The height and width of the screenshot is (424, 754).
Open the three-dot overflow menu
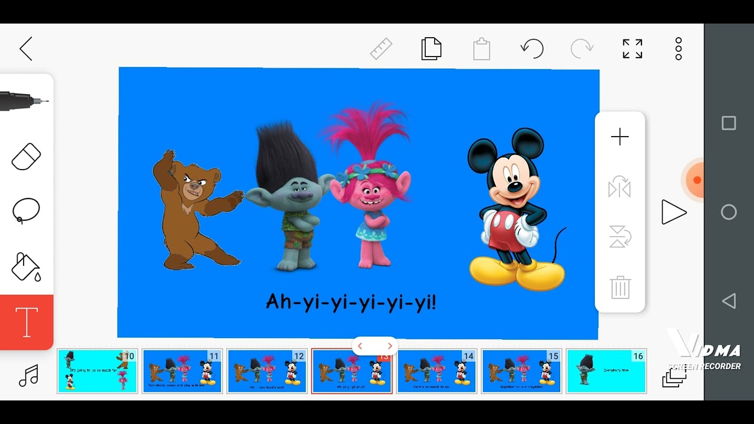point(679,49)
